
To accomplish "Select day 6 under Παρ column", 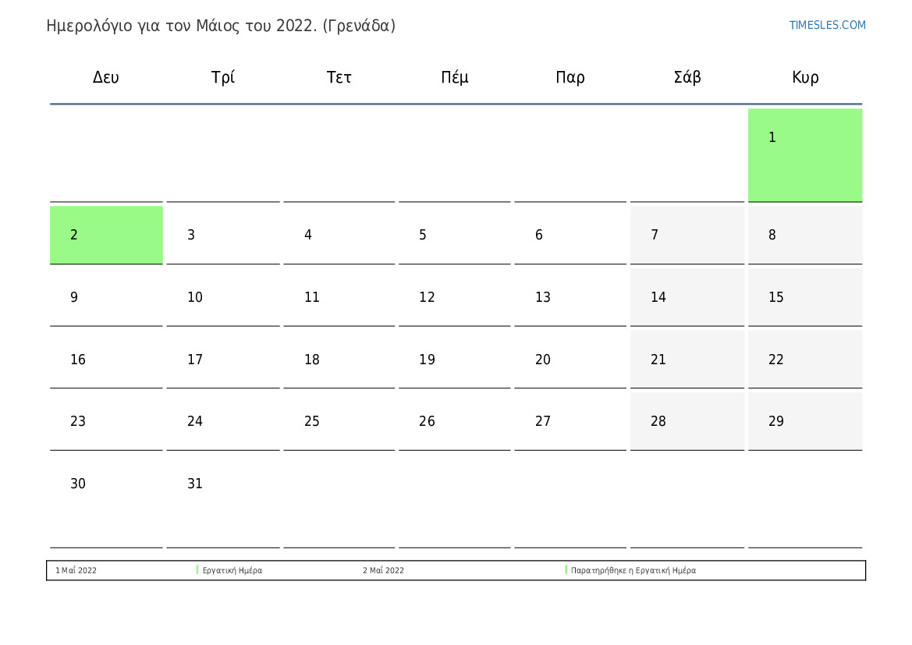I will point(570,235).
